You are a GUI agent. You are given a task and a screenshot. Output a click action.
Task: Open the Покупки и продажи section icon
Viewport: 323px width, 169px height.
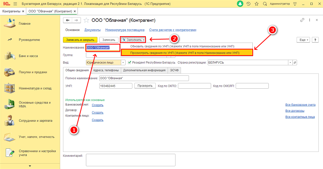tap(10, 72)
